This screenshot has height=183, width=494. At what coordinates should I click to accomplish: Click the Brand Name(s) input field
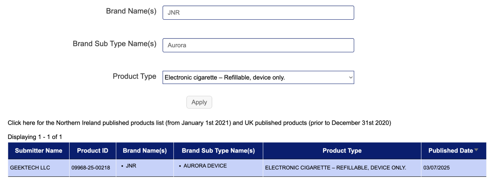point(258,12)
